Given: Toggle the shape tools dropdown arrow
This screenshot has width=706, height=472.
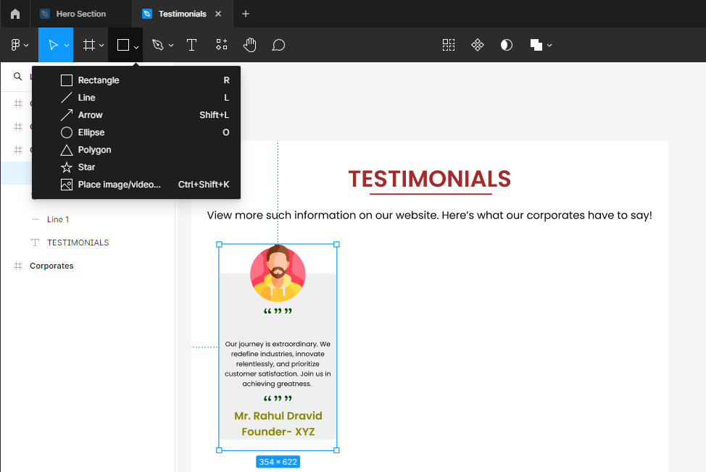Looking at the screenshot, I should coord(136,46).
